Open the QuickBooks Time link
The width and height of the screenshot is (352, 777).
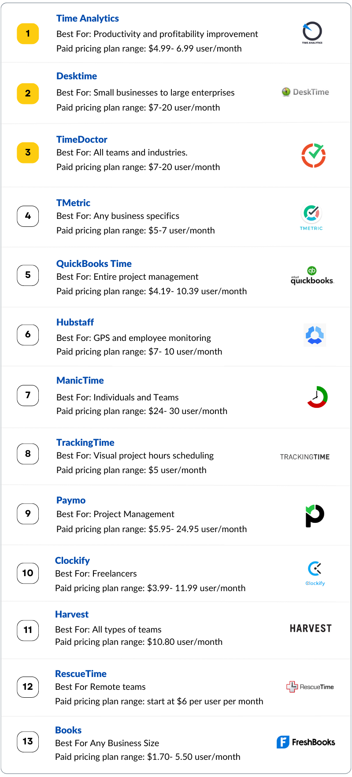coord(94,264)
